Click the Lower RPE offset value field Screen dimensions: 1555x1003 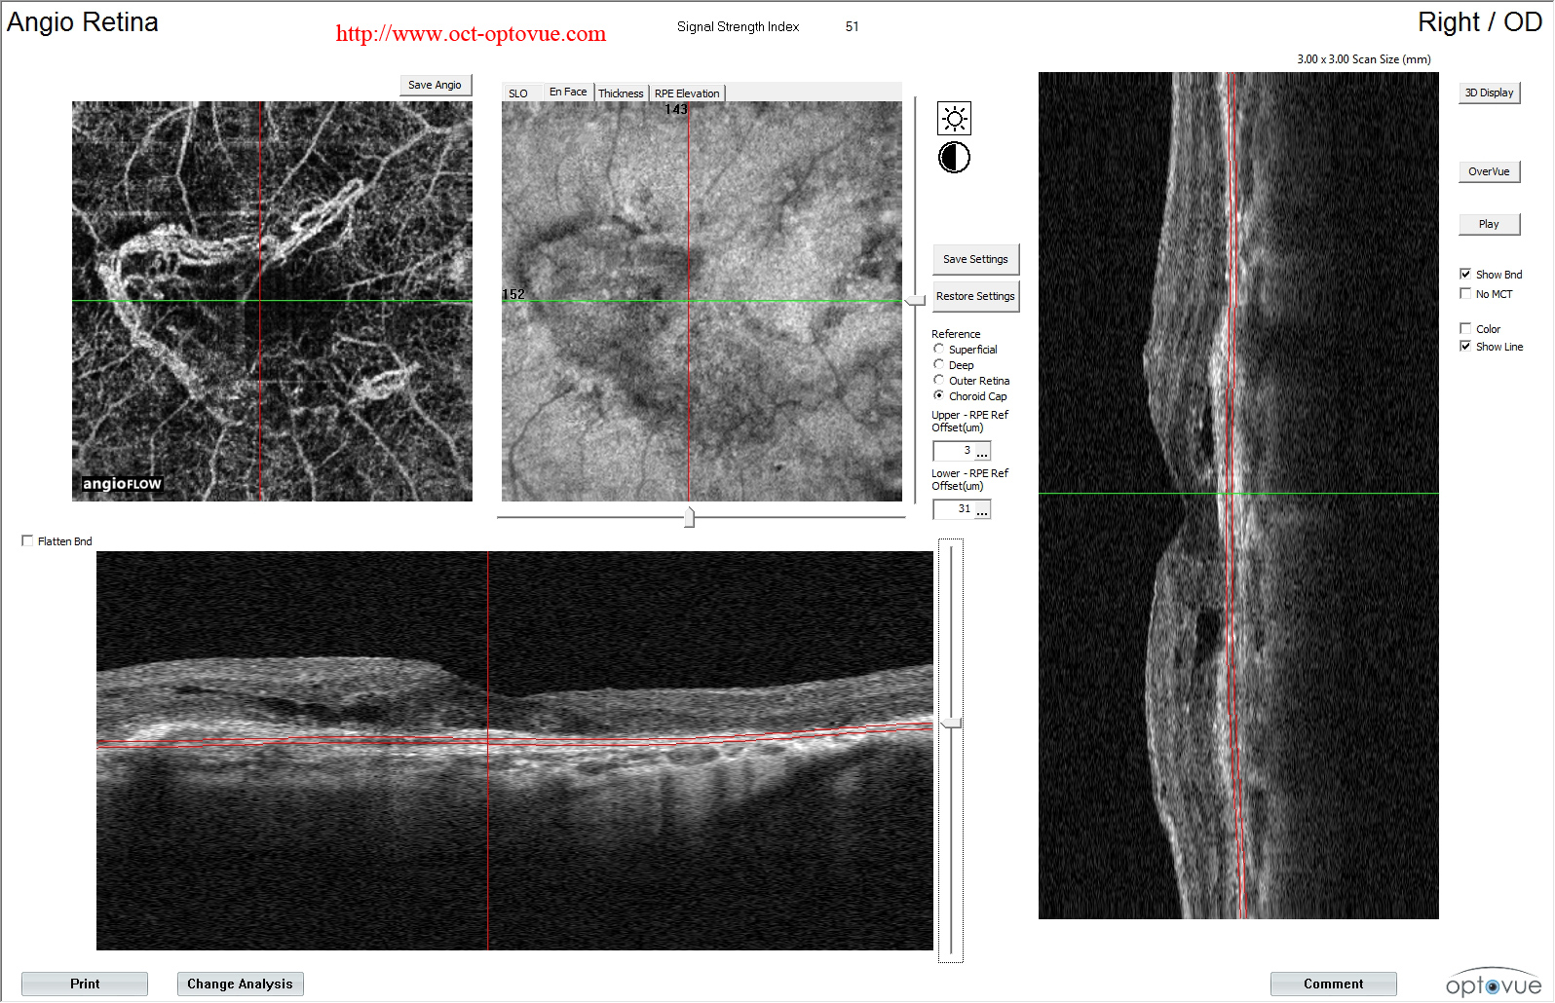tap(954, 509)
